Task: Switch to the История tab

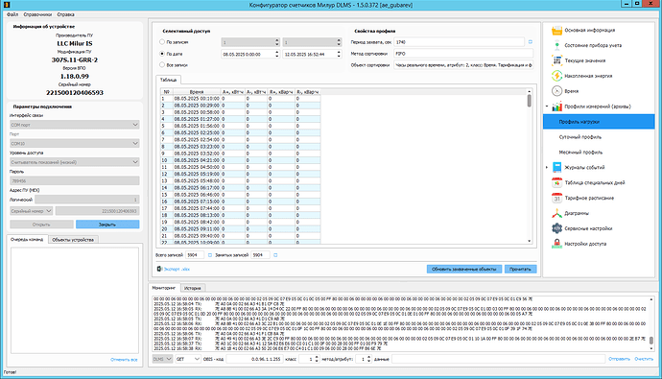Action: [x=193, y=288]
